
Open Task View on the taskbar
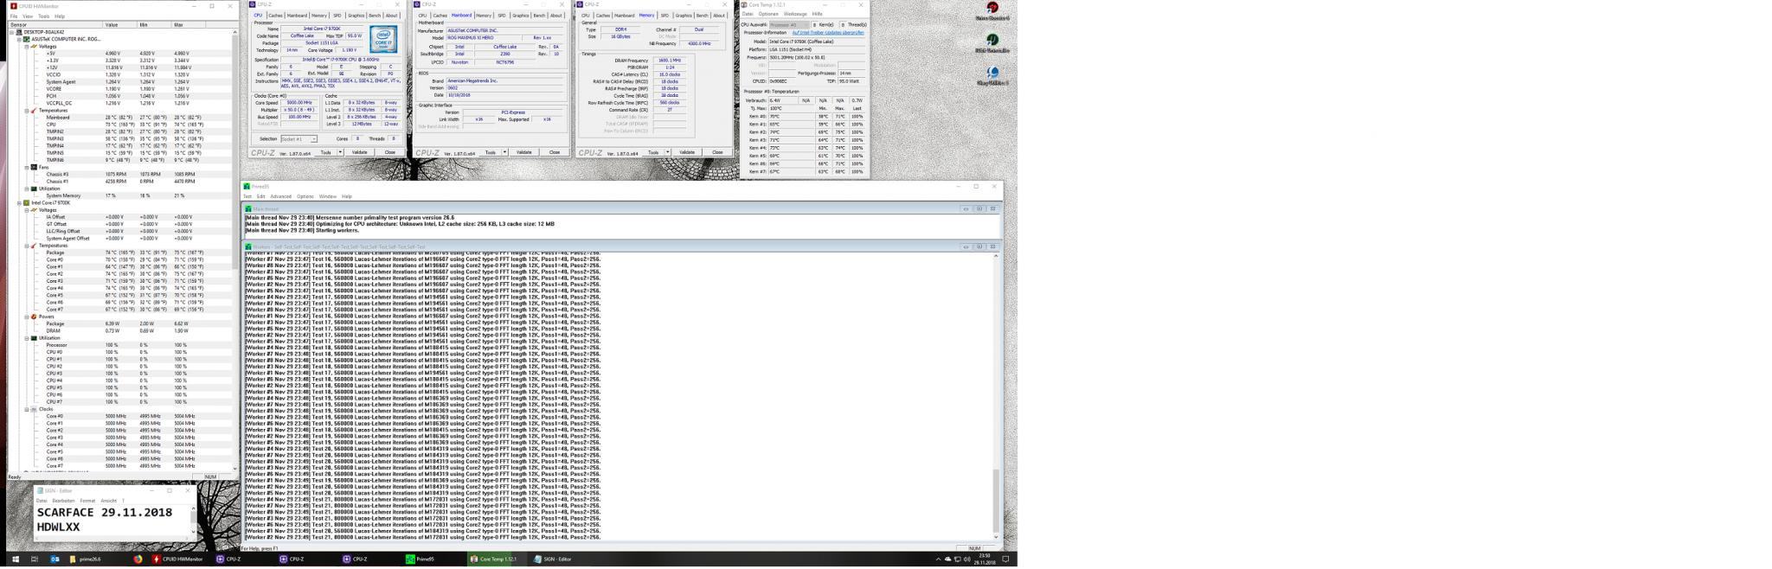[35, 559]
